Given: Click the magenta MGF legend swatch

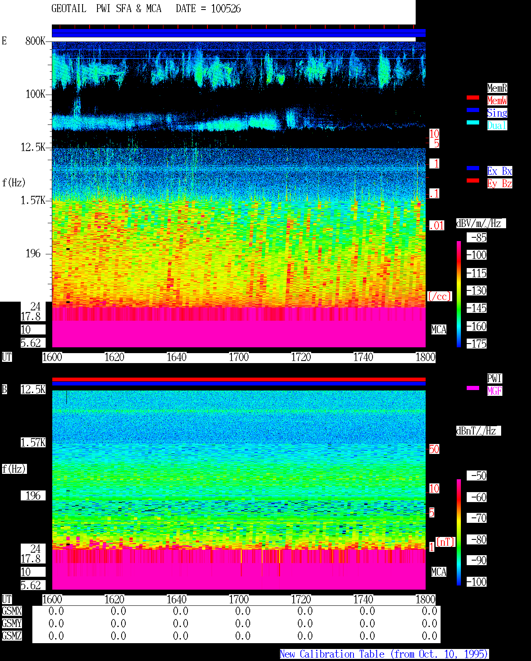Looking at the screenshot, I should pos(473,388).
